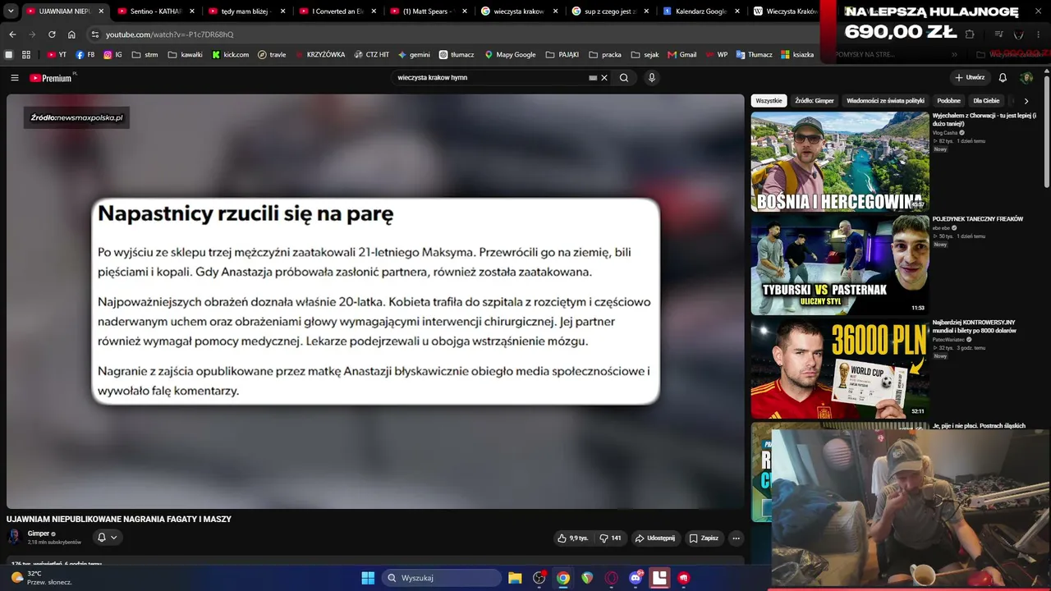Open the apps grid icon in bookmarks bar
Screen dimensions: 1051x591
[x=26, y=54]
